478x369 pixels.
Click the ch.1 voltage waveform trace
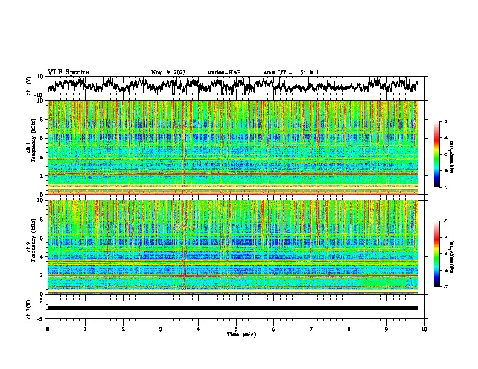232,85
